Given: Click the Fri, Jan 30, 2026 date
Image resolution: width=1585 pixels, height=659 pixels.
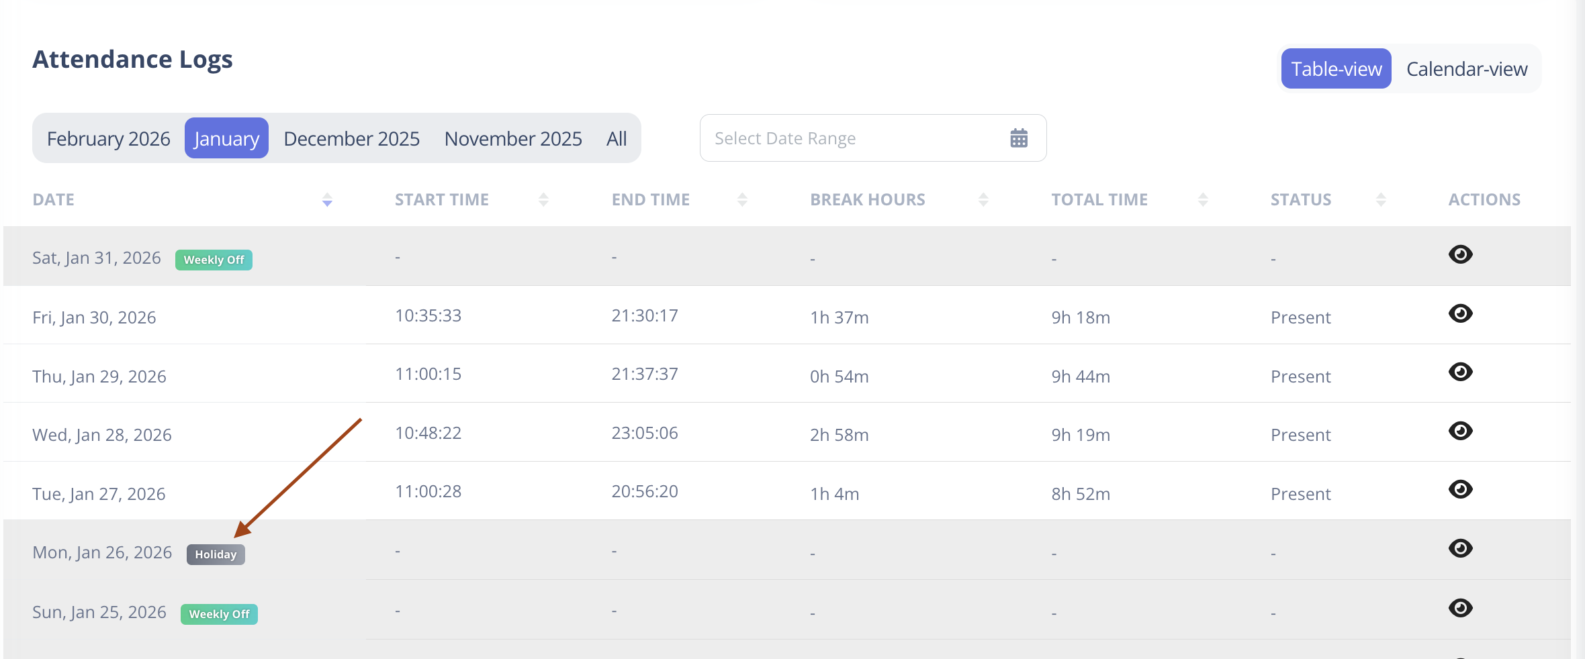Looking at the screenshot, I should [x=94, y=317].
